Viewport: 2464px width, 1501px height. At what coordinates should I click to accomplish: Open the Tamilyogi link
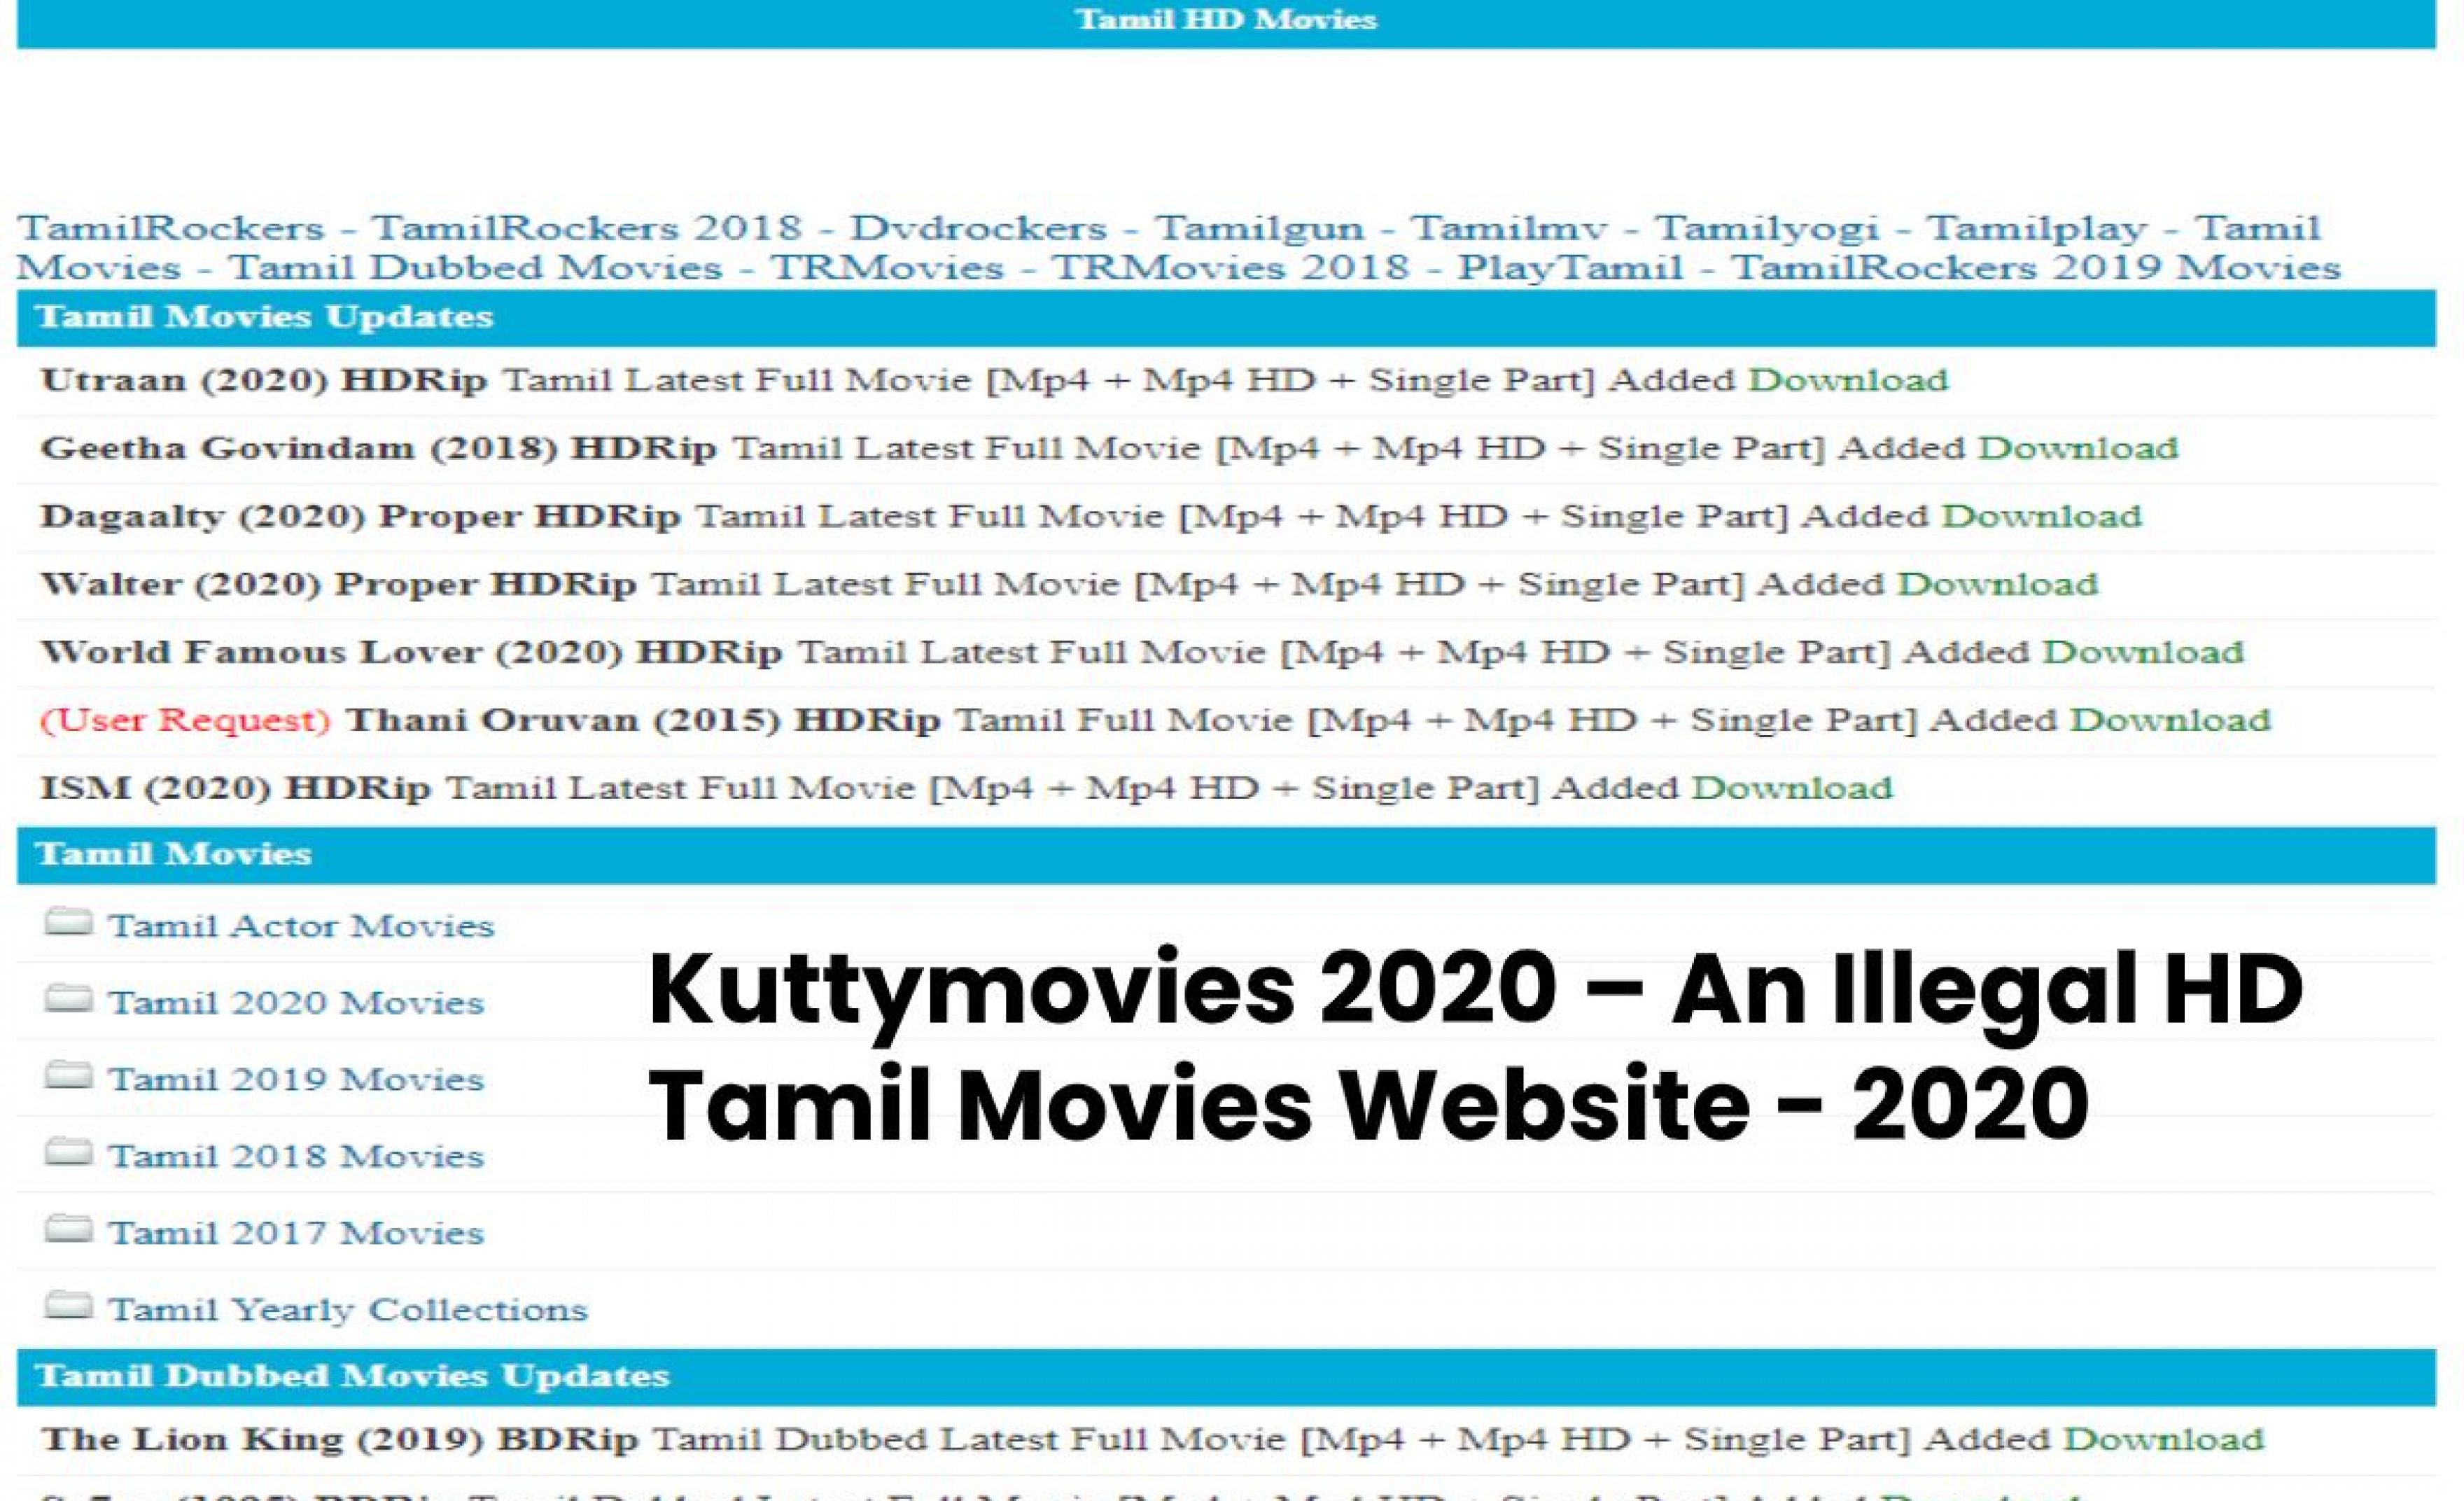coord(1767,228)
